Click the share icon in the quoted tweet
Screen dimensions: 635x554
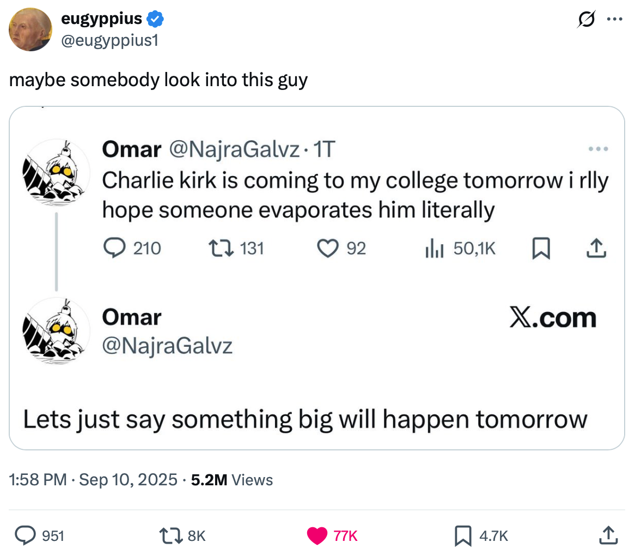point(596,249)
